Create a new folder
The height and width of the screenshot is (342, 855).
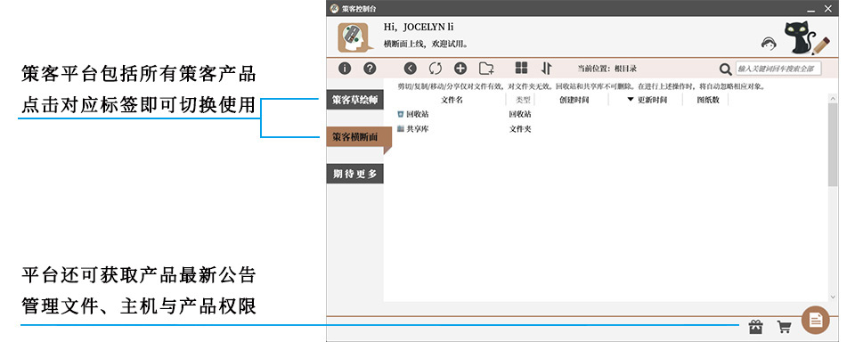point(486,69)
